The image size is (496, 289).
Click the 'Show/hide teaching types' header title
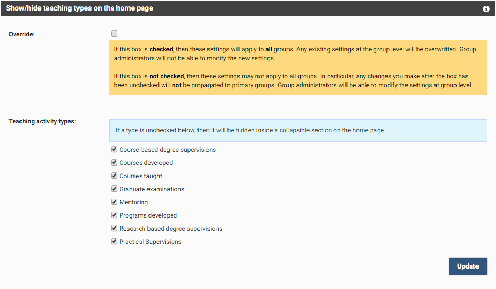pos(80,8)
